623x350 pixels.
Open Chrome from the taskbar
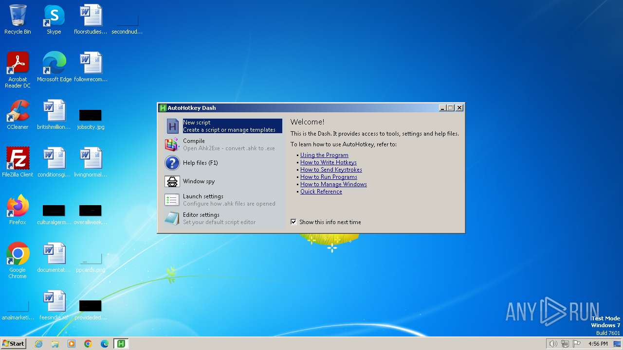point(88,344)
